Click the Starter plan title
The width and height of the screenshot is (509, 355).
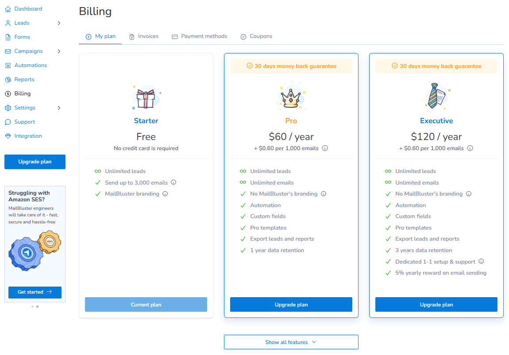[146, 121]
